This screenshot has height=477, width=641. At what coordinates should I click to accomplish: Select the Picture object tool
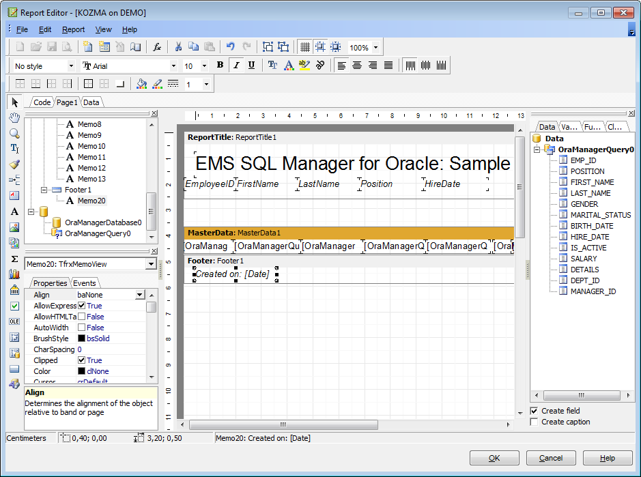pos(14,227)
